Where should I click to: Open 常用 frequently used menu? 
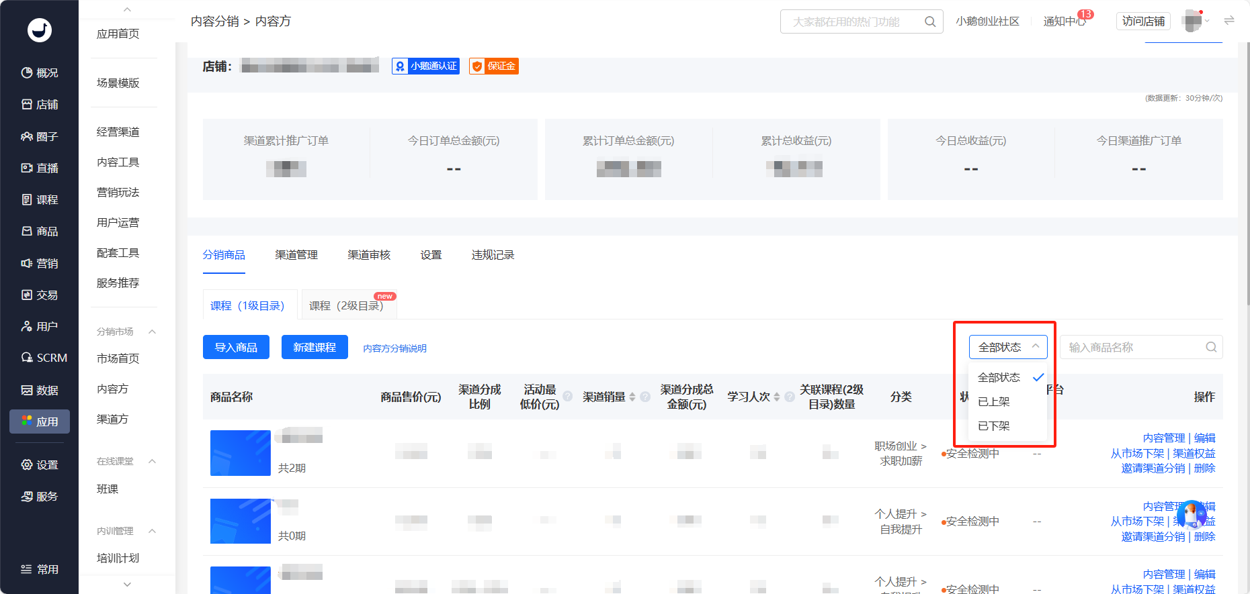[40, 569]
